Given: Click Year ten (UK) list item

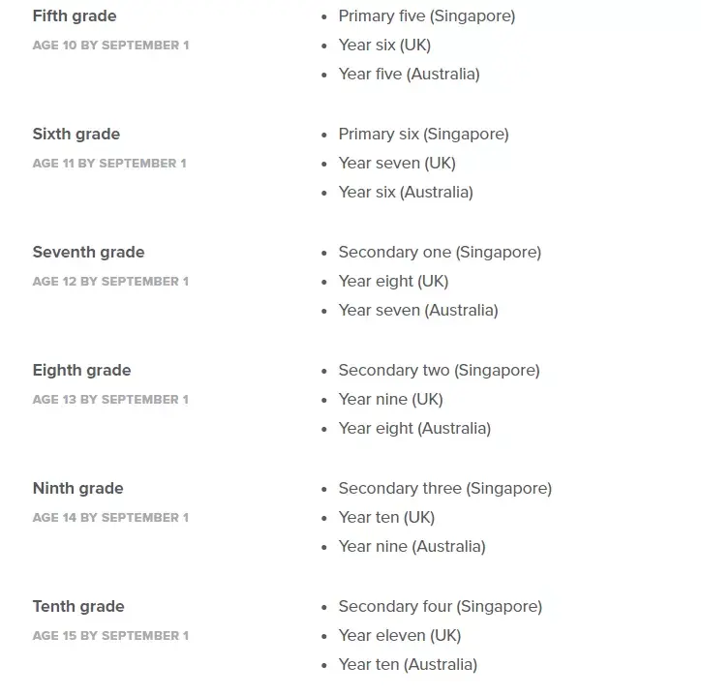Looking at the screenshot, I should click(x=386, y=517).
